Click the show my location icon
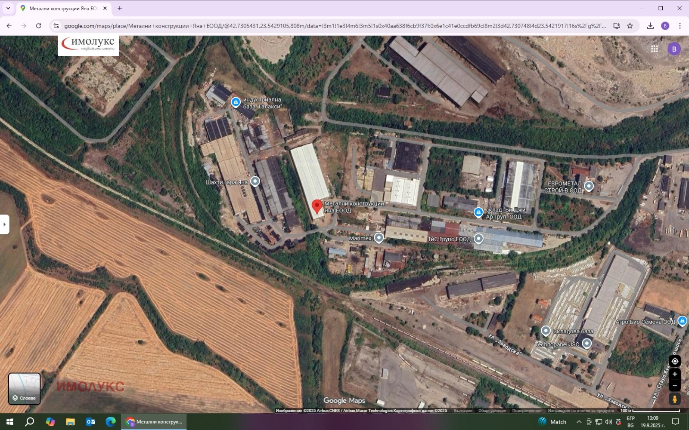Image resolution: width=689 pixels, height=430 pixels. click(674, 361)
